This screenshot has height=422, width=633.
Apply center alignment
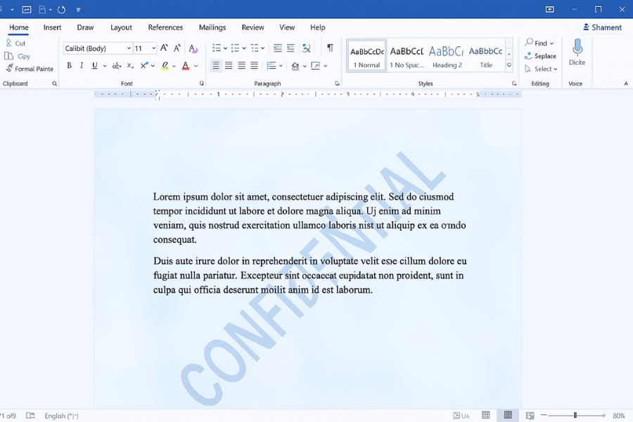(x=228, y=65)
